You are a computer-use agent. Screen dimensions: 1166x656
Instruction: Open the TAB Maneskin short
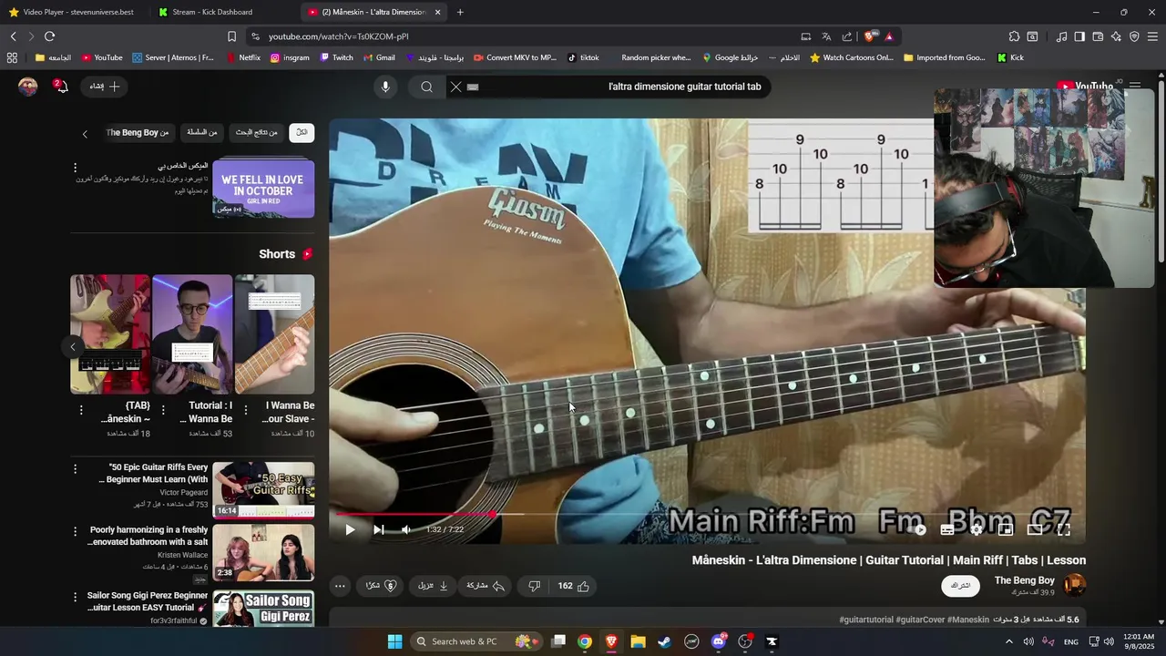click(x=110, y=334)
